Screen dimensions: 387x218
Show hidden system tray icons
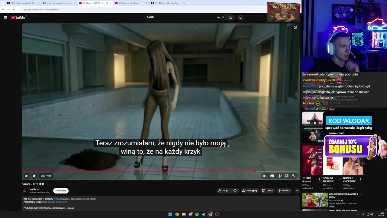coord(358,214)
